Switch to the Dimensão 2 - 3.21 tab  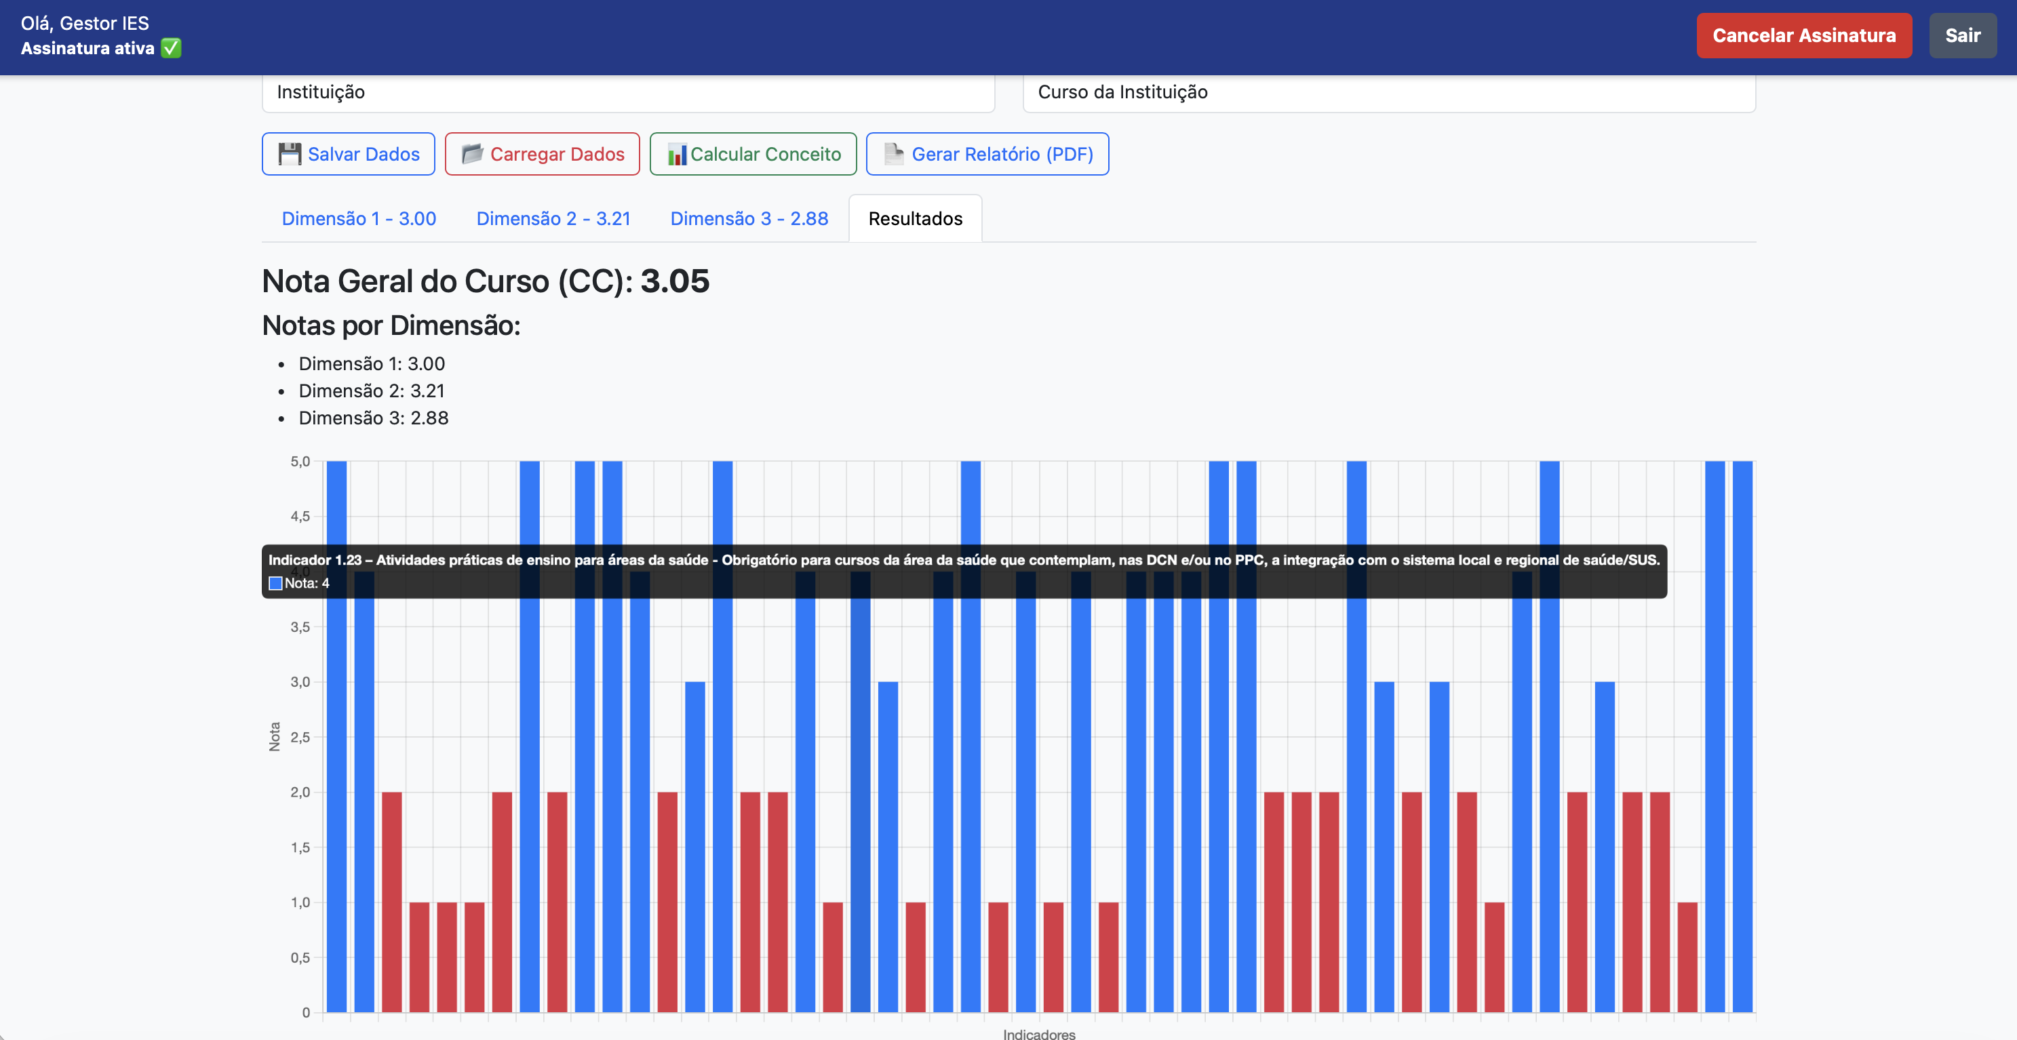coord(553,218)
